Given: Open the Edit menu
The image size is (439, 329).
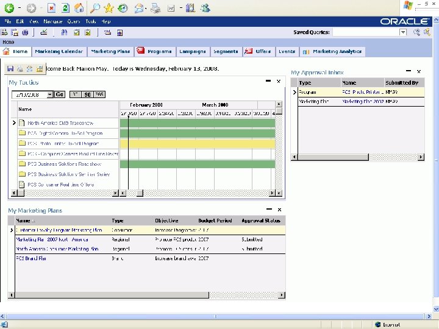Looking at the screenshot, I should [x=20, y=21].
